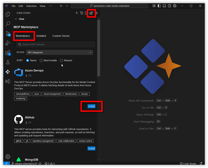Start a new chat with plus icon
The height and width of the screenshot is (168, 208).
77,13
